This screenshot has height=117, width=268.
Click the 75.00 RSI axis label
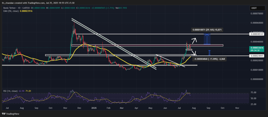tap(253, 93)
